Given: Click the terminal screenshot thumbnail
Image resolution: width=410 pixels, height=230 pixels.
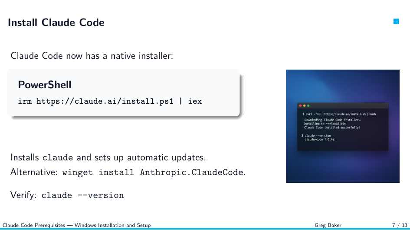Looking at the screenshot, I should [343, 126].
